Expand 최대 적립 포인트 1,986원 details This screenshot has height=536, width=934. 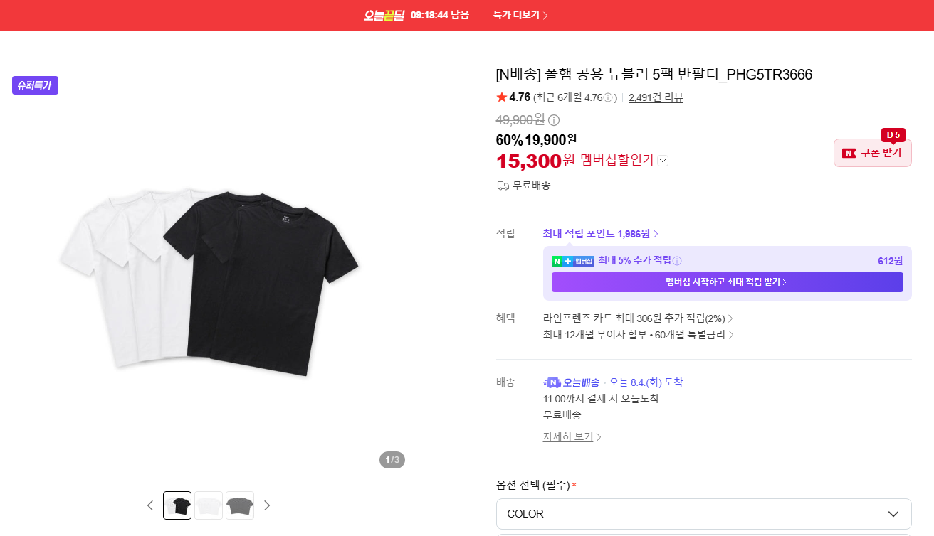tap(601, 234)
